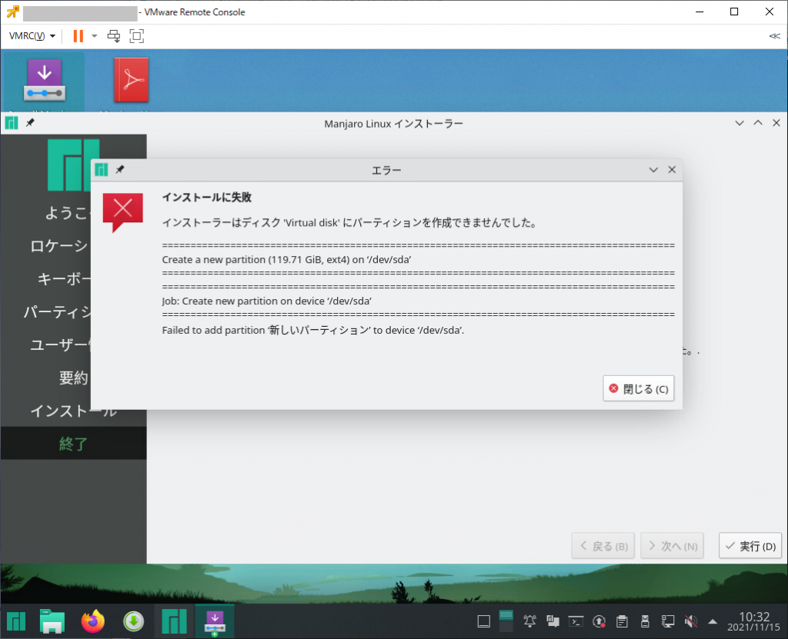Viewport: 788px width, 639px height.
Task: Switch to Manjaro Hello taskbar window
Action: tap(175, 621)
